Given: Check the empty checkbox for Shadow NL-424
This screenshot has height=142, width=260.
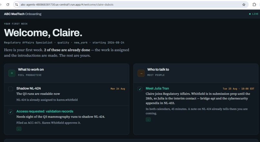Looking at the screenshot, I should (x=11, y=89).
